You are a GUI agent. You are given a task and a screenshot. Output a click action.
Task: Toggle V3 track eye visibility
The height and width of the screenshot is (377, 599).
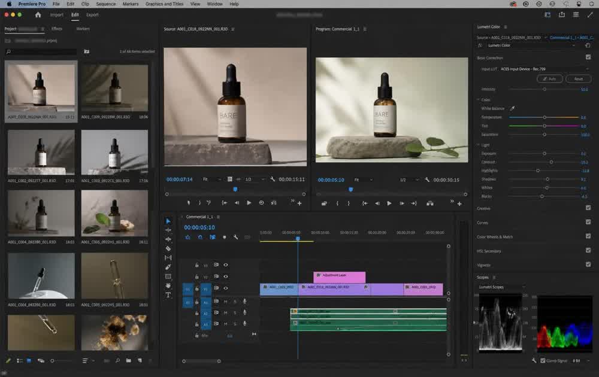coord(225,265)
